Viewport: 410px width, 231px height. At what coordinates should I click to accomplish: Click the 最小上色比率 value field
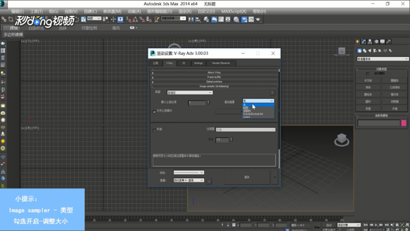(x=197, y=103)
